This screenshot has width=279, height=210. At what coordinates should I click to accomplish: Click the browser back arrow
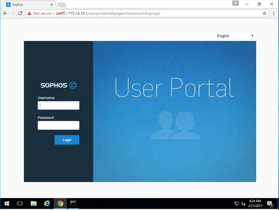click(x=5, y=13)
